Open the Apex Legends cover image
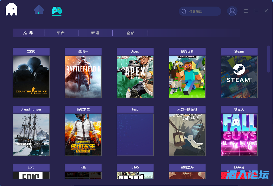This screenshot has width=273, height=186. click(135, 77)
